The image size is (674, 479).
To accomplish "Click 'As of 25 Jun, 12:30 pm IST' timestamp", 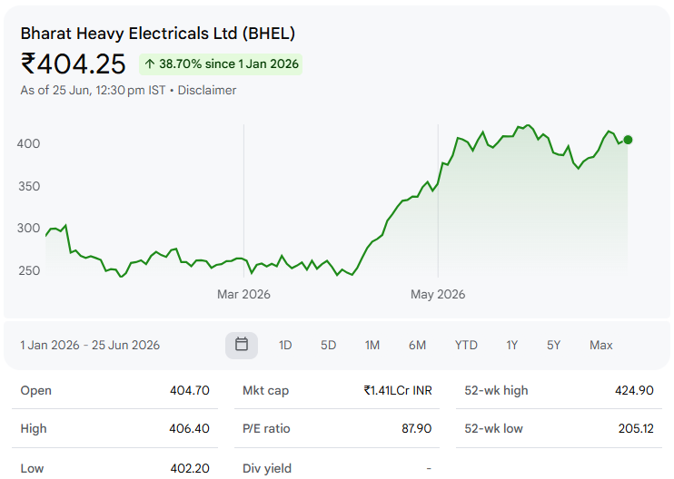I will click(93, 90).
